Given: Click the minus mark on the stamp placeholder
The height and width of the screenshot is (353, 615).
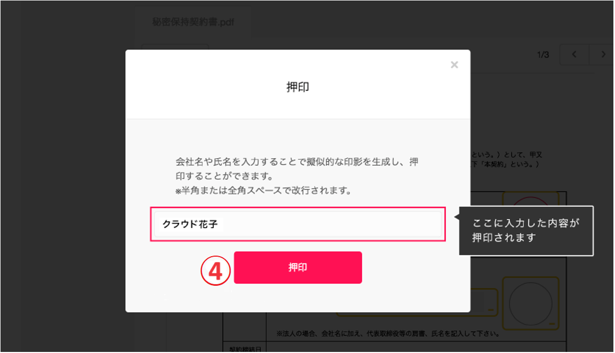Looking at the screenshot, I should pyautogui.click(x=552, y=324).
